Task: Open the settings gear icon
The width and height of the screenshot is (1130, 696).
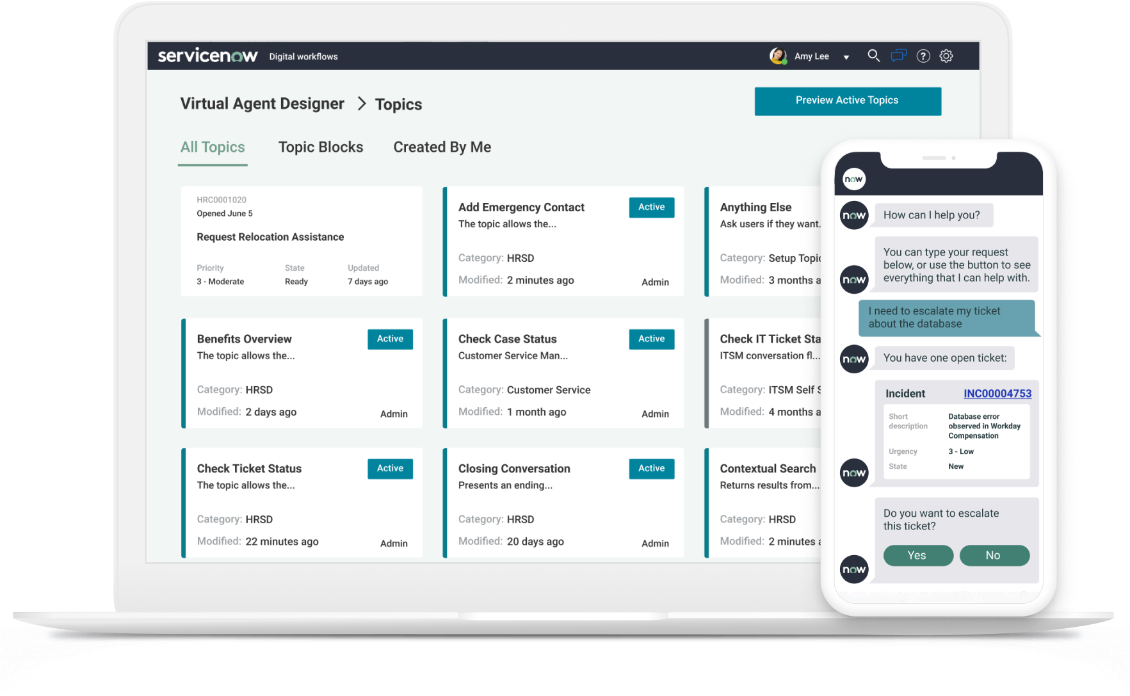Action: point(946,56)
